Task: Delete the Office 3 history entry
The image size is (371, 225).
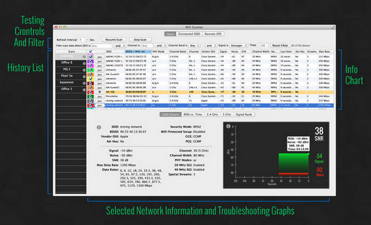Action: tap(84, 90)
